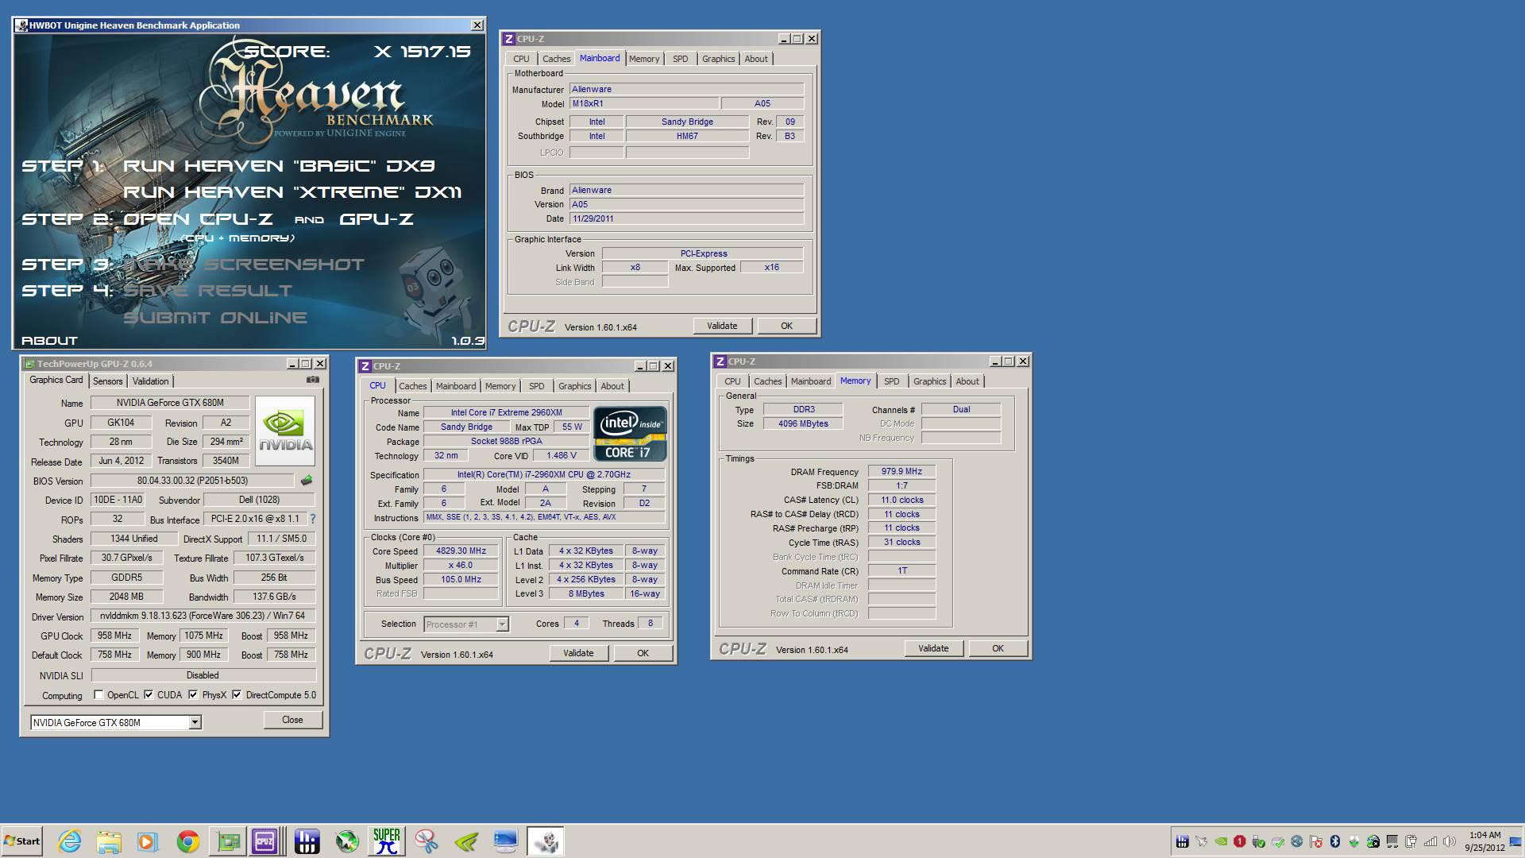
Task: Open Memory tab in the CPU-tab CPU-Z window
Action: pyautogui.click(x=500, y=386)
